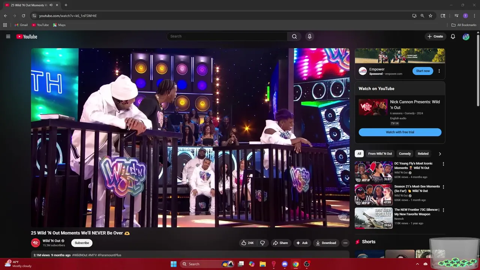Show hidden system tray icons
Viewport: 480px width, 270px height.
point(417,264)
